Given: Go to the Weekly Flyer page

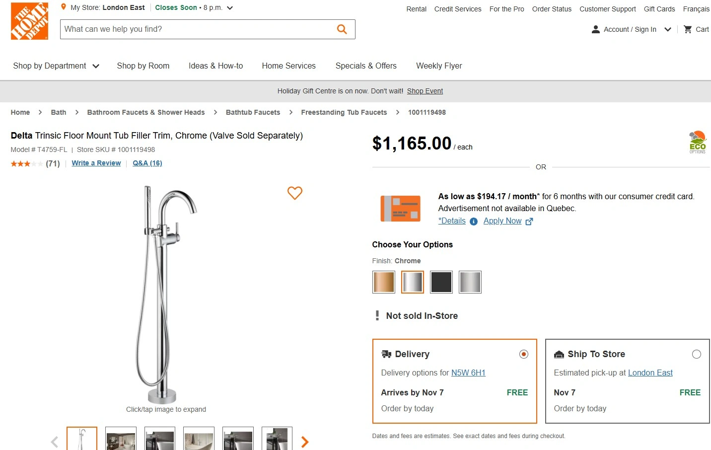Looking at the screenshot, I should tap(439, 66).
